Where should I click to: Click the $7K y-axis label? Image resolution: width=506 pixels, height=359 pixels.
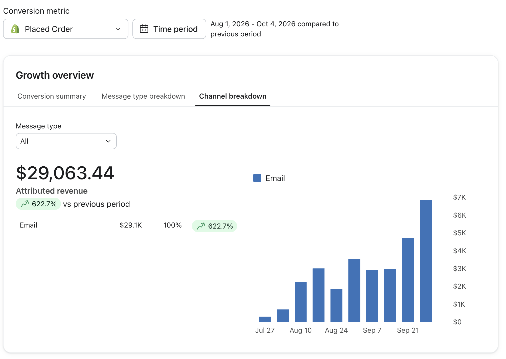(x=459, y=197)
